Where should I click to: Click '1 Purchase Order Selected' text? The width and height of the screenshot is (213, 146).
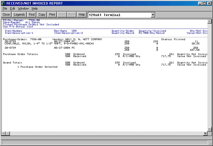click(37, 67)
